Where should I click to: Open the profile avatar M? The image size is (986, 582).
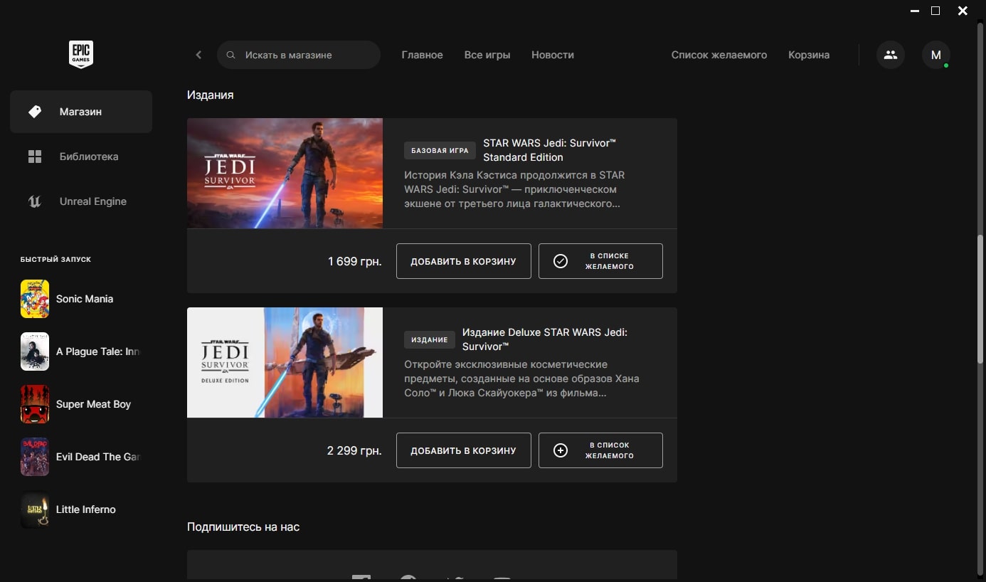936,55
